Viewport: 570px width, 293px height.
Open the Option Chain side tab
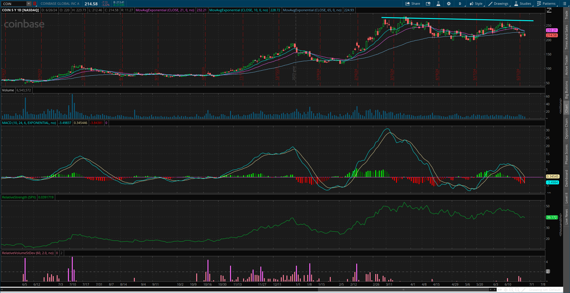coord(566,129)
